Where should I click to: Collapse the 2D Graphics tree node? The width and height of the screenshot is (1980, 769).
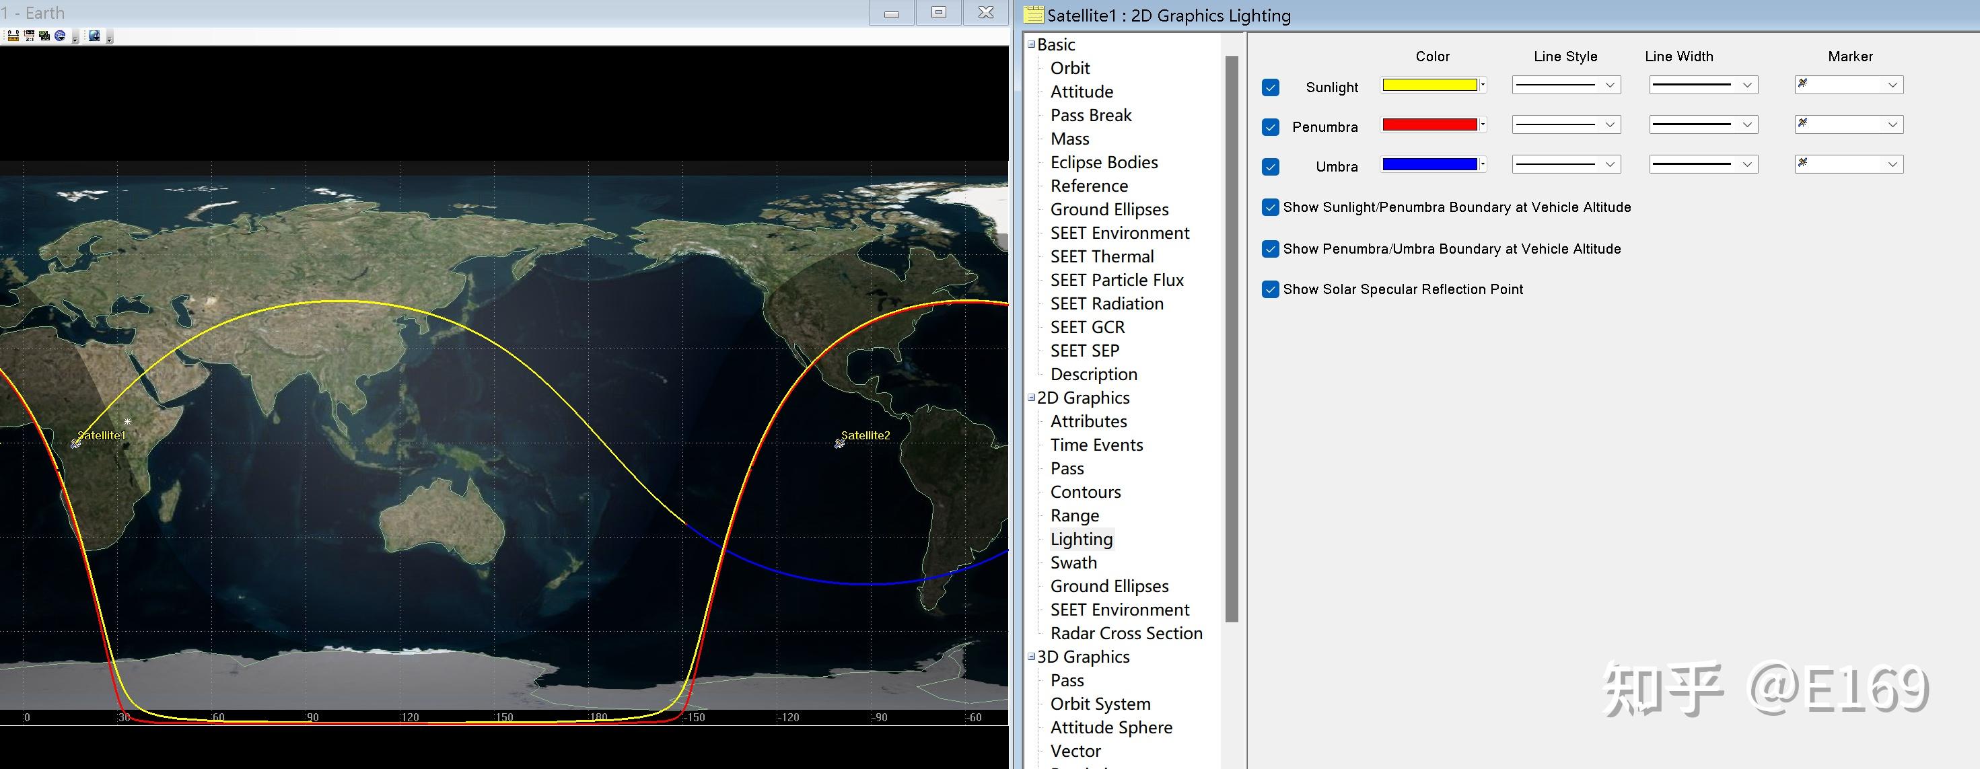coord(1032,397)
